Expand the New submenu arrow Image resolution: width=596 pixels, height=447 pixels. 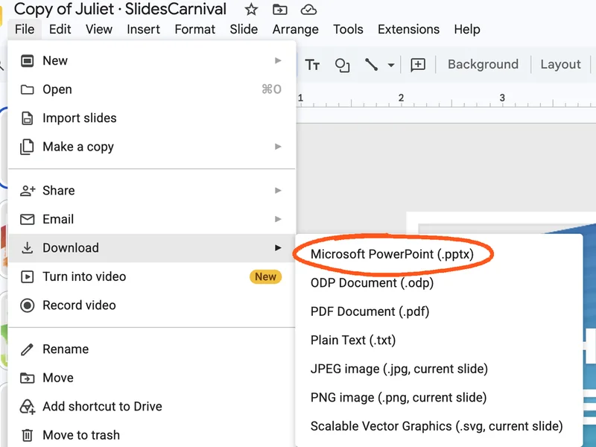[278, 60]
